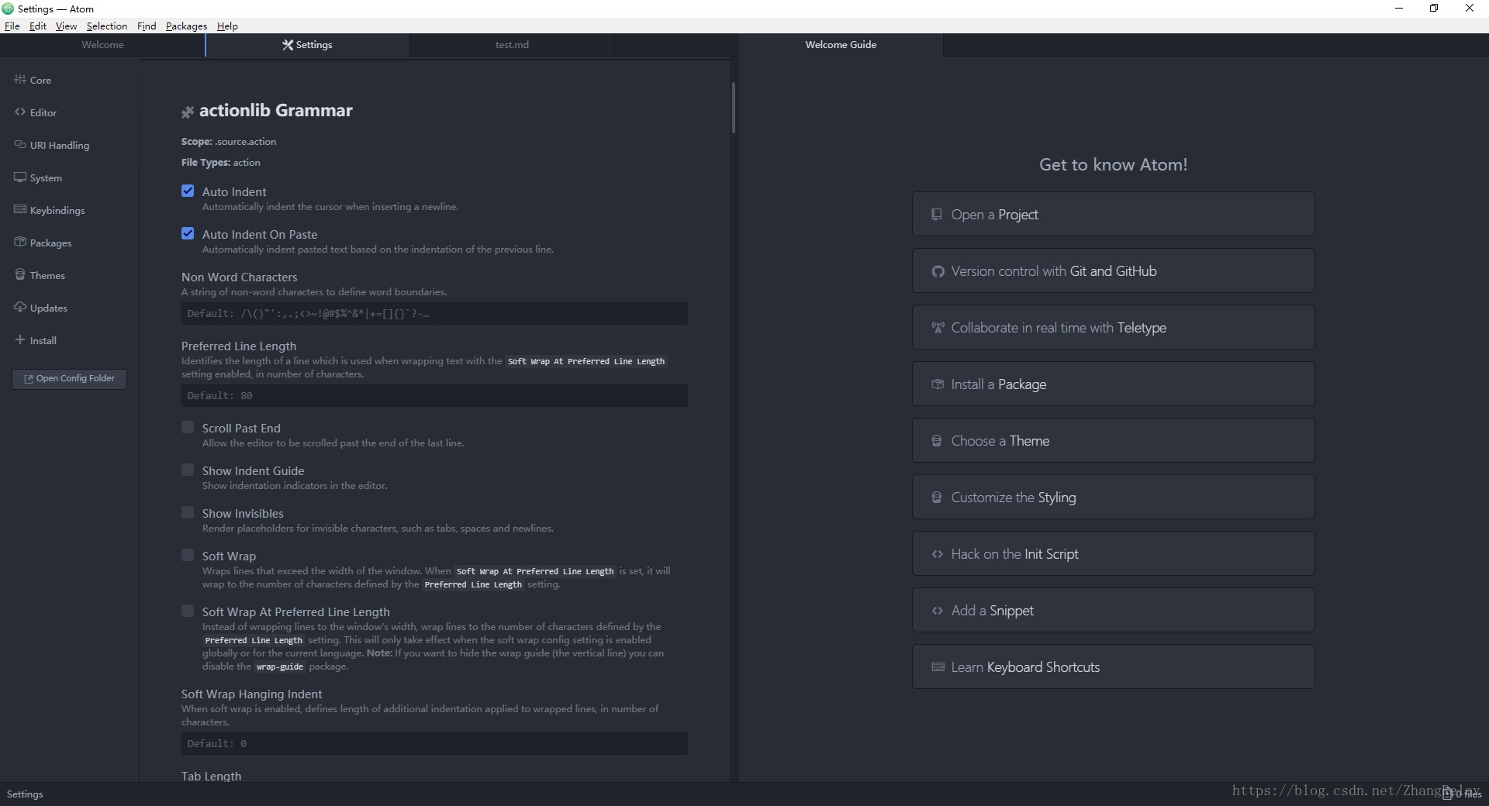Expand the Add a Snippet card
The width and height of the screenshot is (1489, 806).
[1114, 610]
